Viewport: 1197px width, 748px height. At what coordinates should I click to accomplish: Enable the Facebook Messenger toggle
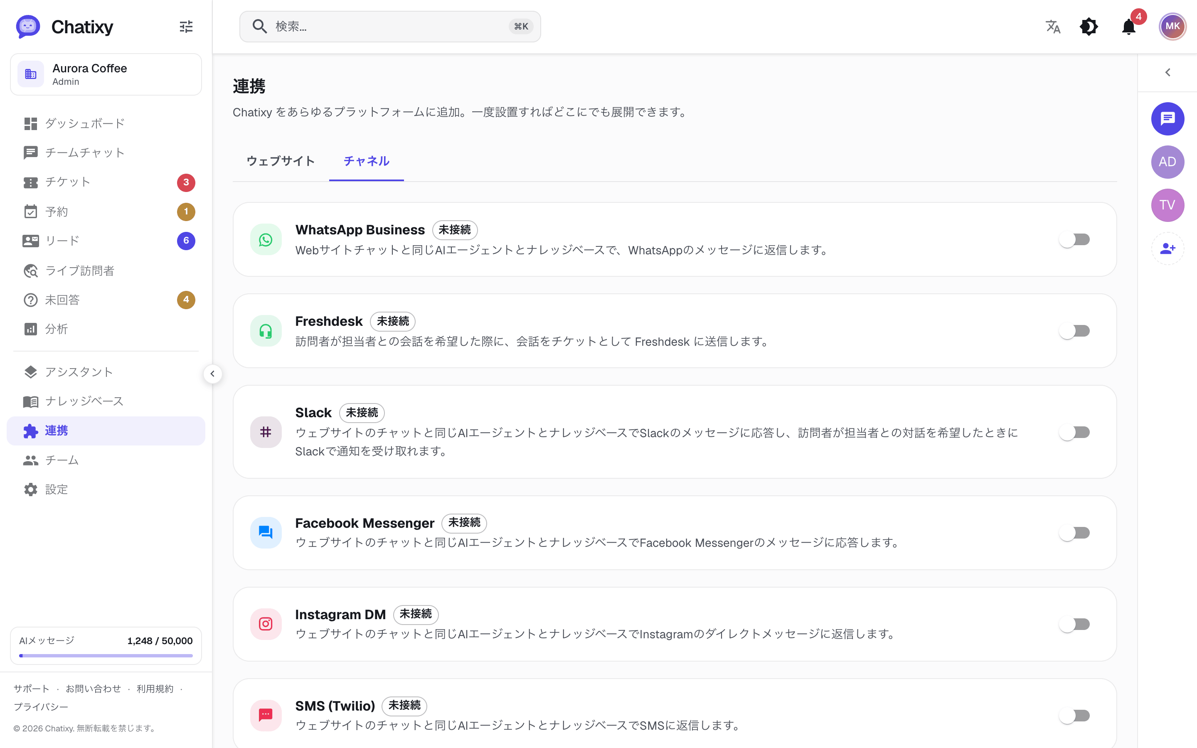pyautogui.click(x=1075, y=533)
